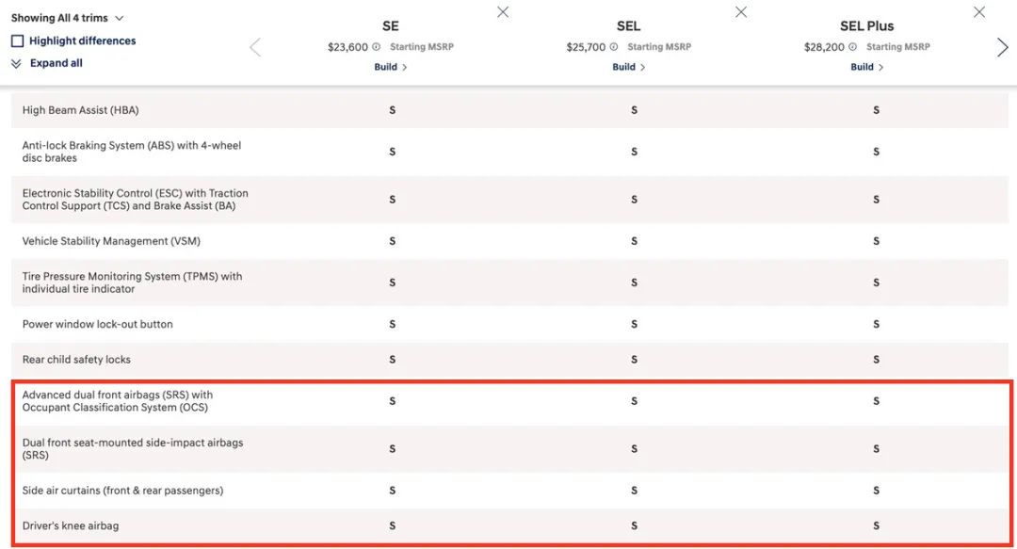
Task: Remove the SEL Plus trim column
Action: (x=979, y=12)
